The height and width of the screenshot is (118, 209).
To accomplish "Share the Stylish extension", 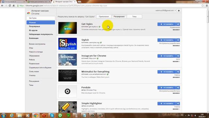I will pyautogui.click(x=178, y=40).
